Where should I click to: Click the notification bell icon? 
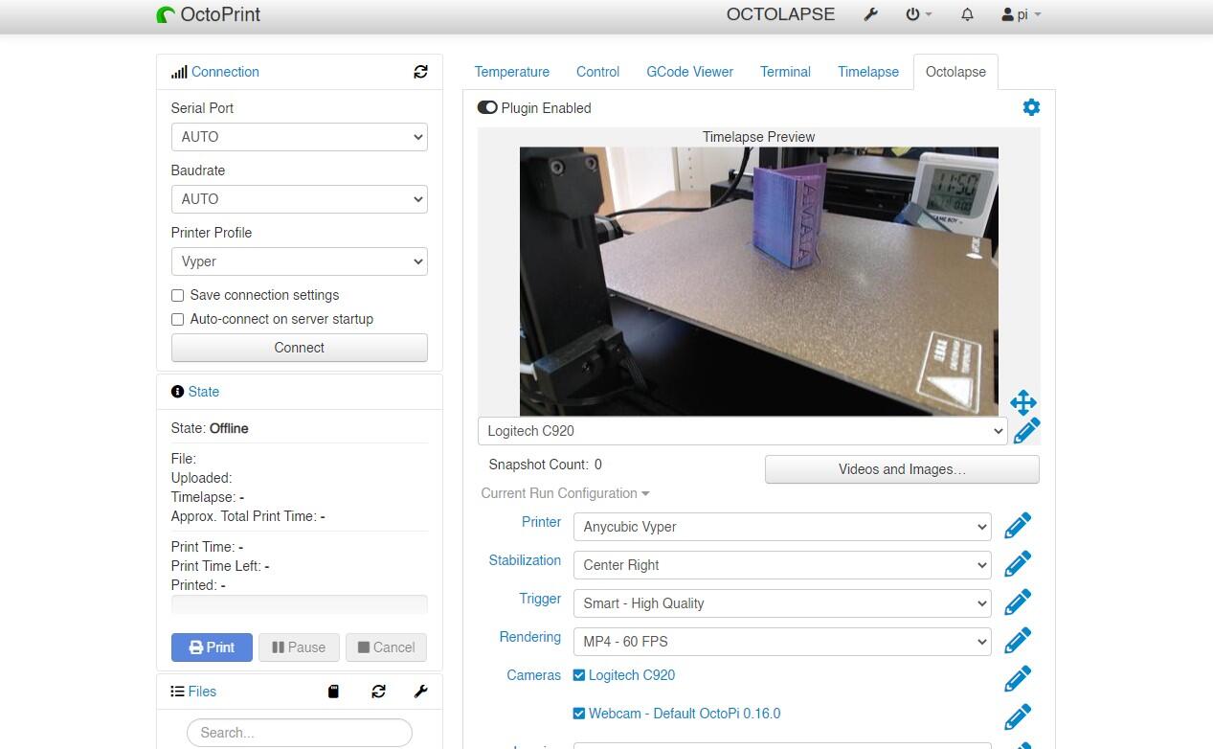pos(967,14)
